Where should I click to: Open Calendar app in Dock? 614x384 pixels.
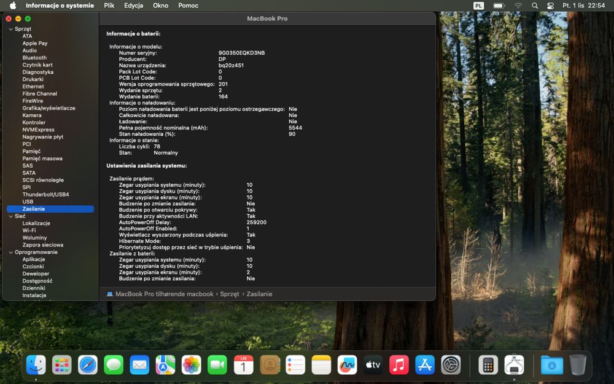(243, 365)
